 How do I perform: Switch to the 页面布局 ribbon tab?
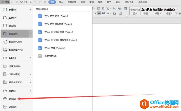[x=72, y=2]
